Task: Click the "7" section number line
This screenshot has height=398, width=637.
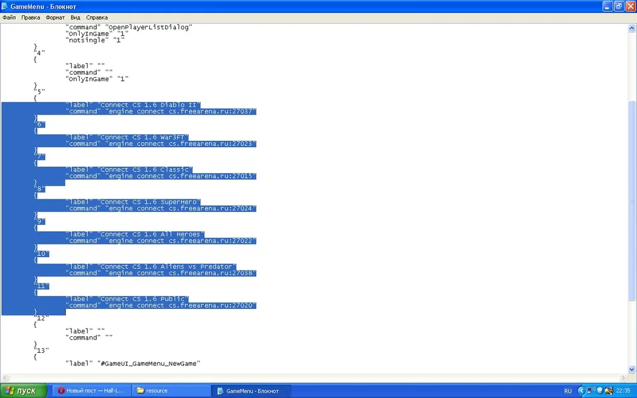Action: click(39, 157)
